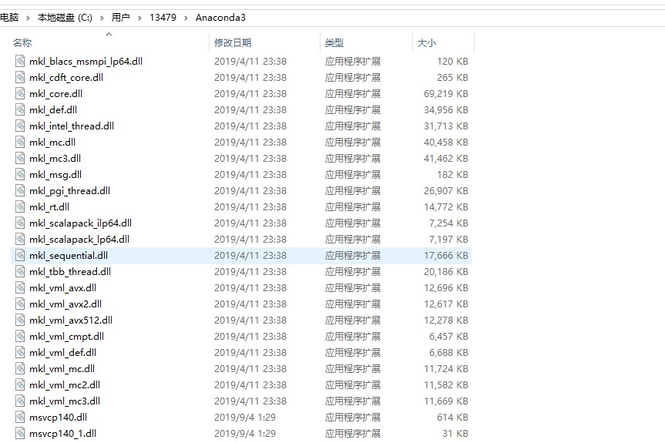The height and width of the screenshot is (443, 665).
Task: Click the mkl_mc.dll file icon
Action: click(x=20, y=142)
